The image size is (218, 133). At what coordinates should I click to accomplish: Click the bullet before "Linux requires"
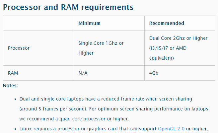(x=16, y=128)
